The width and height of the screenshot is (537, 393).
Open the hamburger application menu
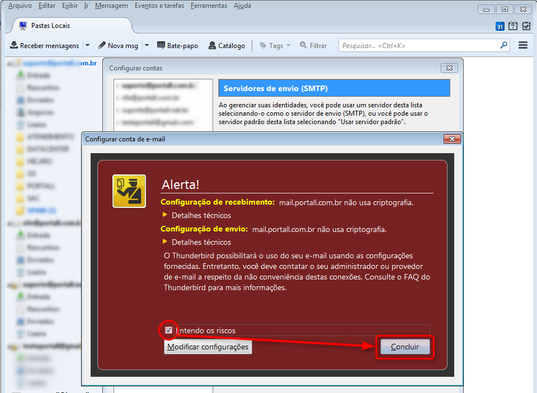(523, 45)
